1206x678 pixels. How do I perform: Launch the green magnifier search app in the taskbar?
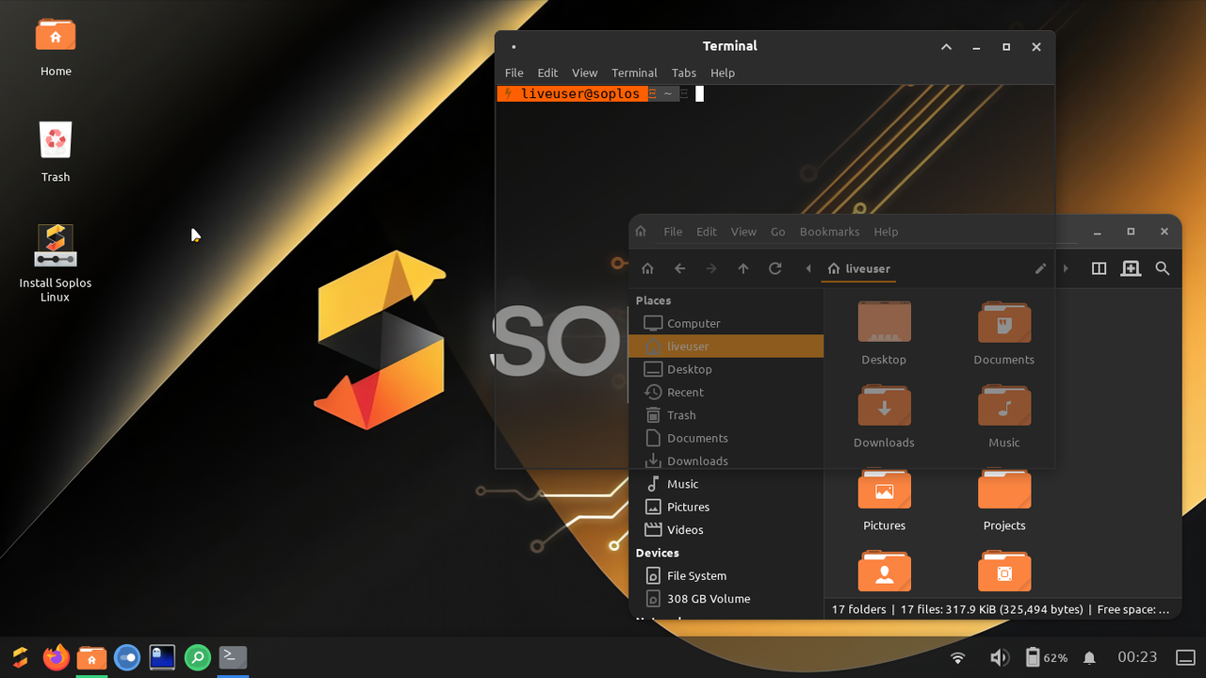[x=198, y=657]
